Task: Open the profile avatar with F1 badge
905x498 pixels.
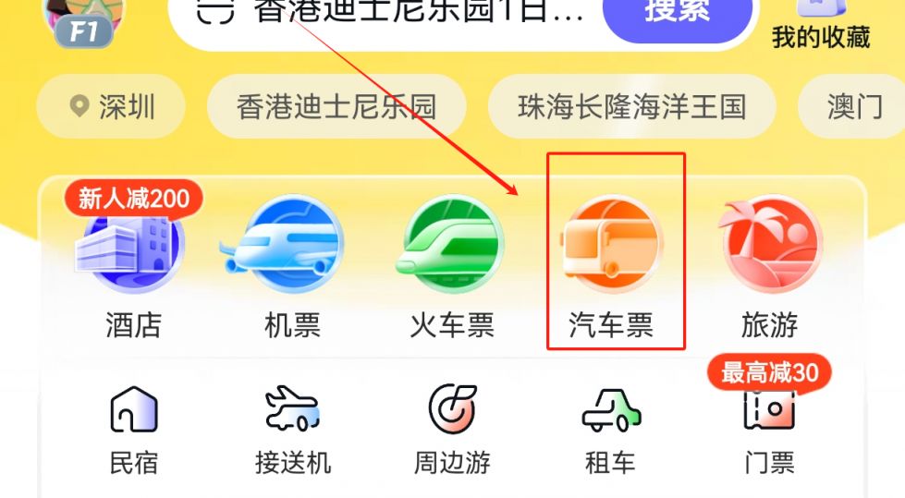Action: click(x=84, y=22)
